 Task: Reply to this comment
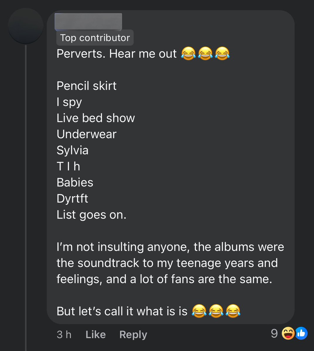(x=133, y=335)
